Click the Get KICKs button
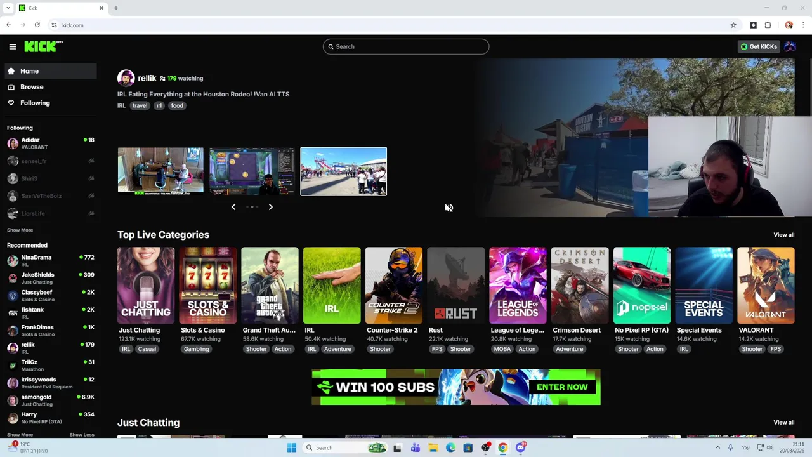The image size is (812, 457). (759, 46)
